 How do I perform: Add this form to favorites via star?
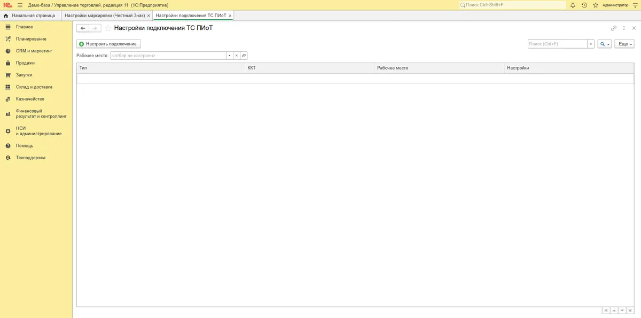tap(108, 28)
